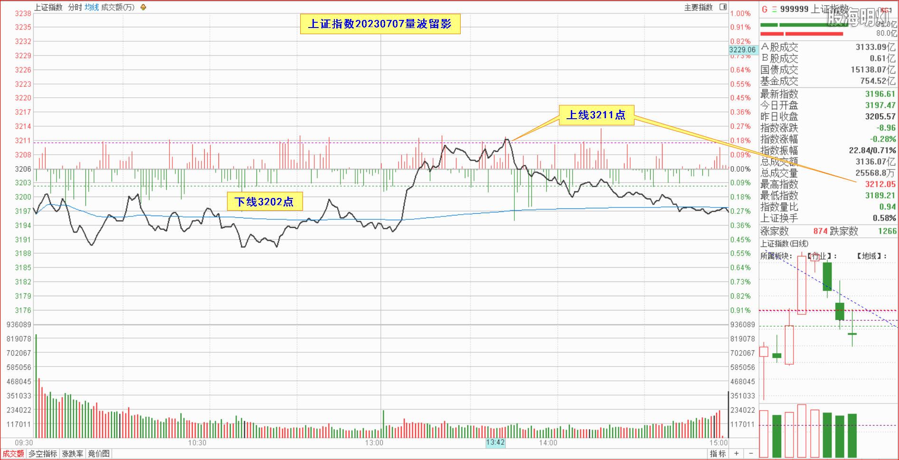Click the 国债成交 value 15138.07亿
The height and width of the screenshot is (460, 899).
click(873, 70)
